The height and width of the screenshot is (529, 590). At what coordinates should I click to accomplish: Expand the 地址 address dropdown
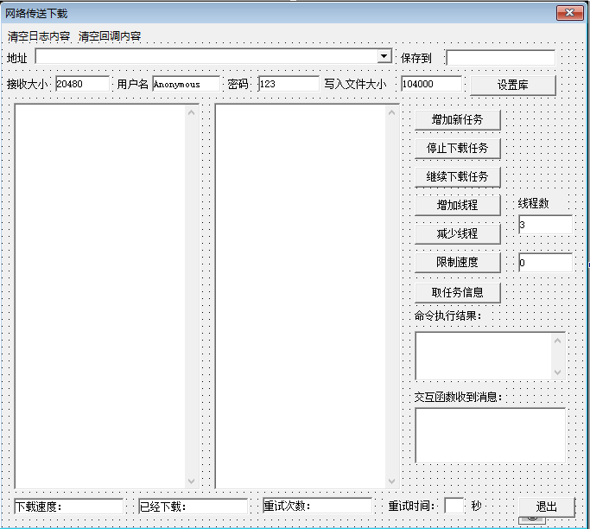tap(384, 56)
